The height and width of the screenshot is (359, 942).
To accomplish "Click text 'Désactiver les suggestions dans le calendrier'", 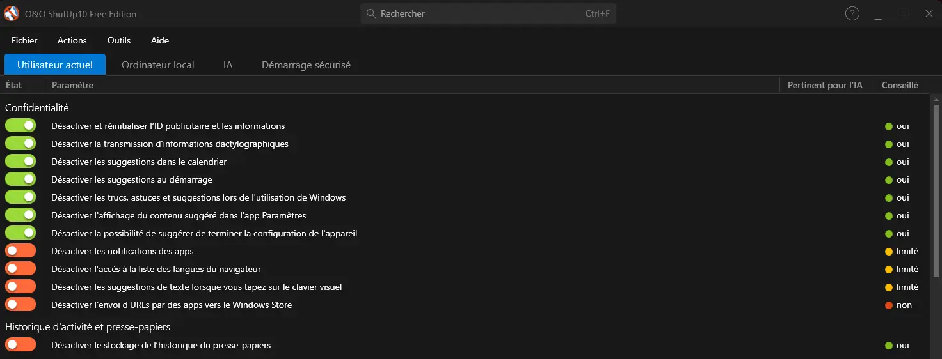I will pos(139,162).
